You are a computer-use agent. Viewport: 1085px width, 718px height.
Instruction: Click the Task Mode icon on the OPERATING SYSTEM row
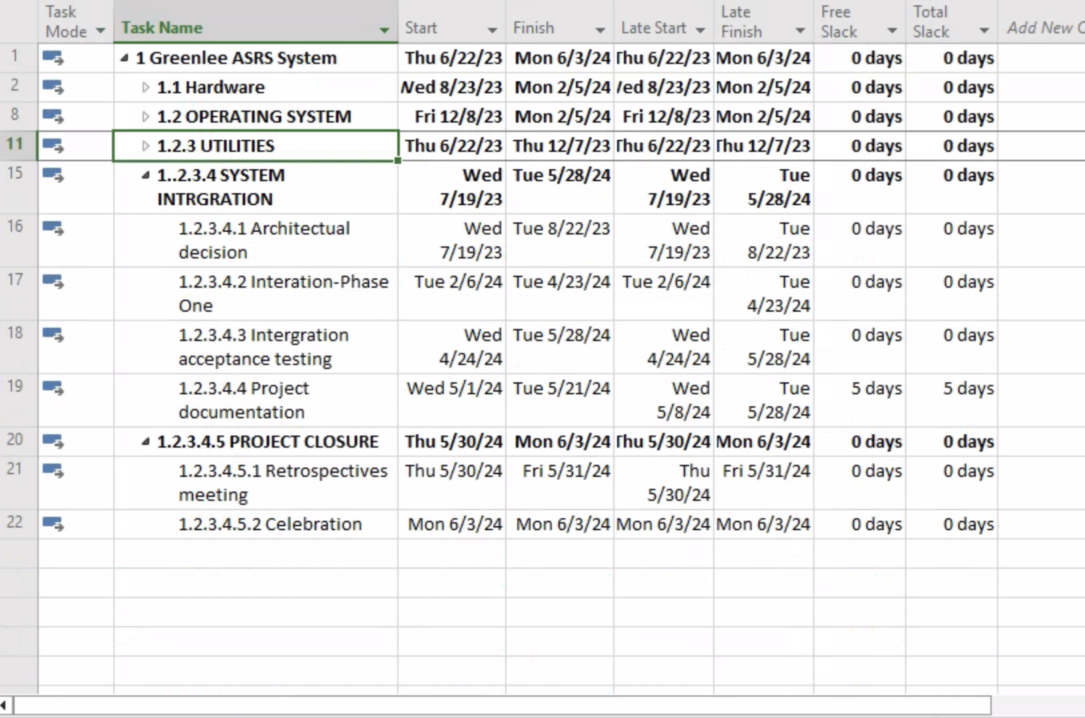55,116
